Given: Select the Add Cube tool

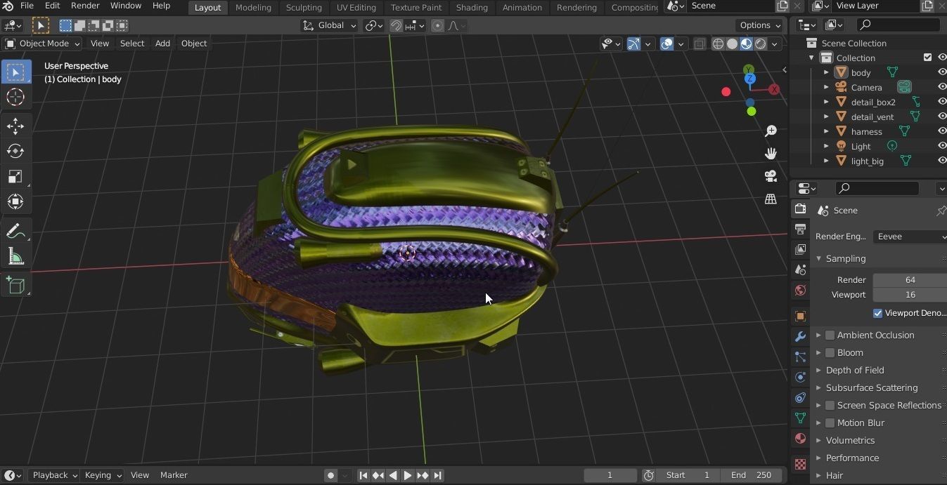Looking at the screenshot, I should pos(15,285).
